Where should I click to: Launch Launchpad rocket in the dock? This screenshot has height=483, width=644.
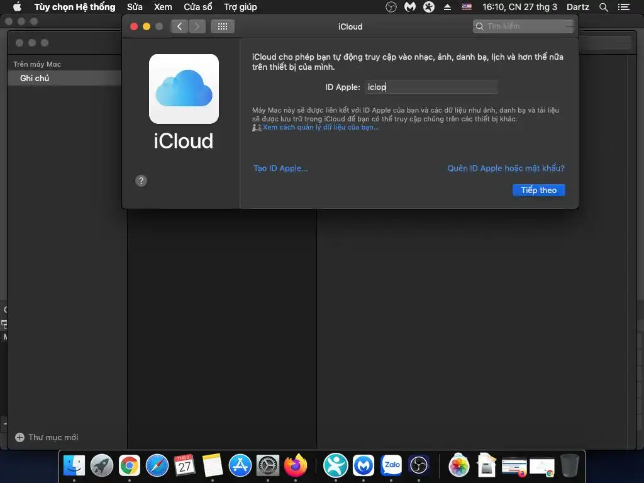click(x=102, y=466)
